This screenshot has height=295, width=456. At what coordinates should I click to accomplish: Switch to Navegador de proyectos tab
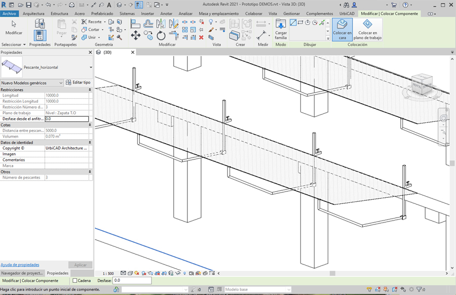(x=22, y=273)
